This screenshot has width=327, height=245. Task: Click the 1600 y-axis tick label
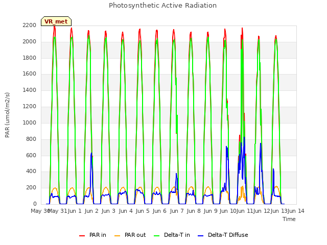click(30, 73)
